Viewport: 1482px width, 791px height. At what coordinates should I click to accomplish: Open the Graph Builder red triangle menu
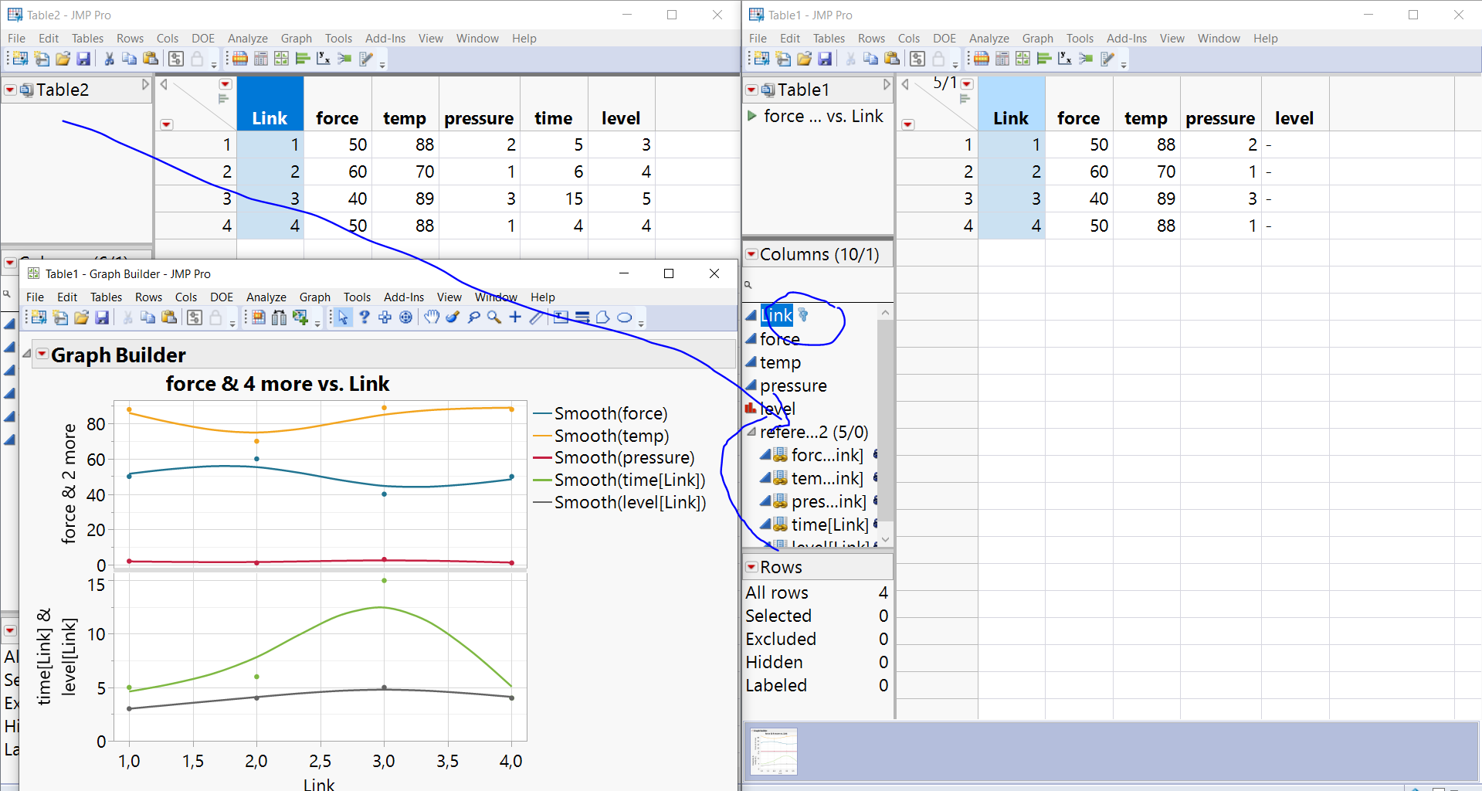pyautogui.click(x=42, y=355)
